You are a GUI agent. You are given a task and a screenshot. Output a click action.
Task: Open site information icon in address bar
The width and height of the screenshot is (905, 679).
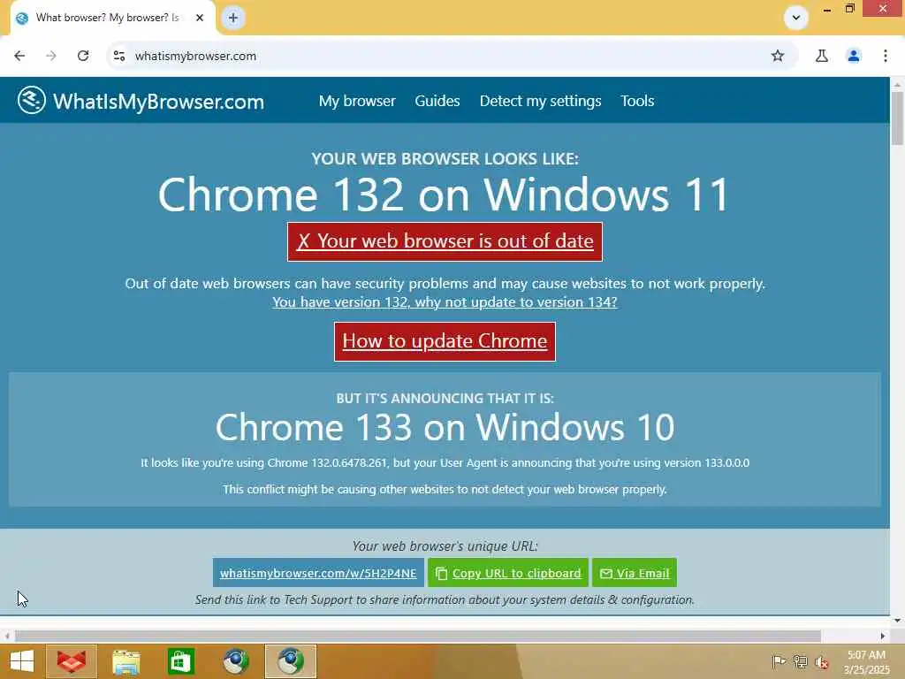(x=119, y=56)
